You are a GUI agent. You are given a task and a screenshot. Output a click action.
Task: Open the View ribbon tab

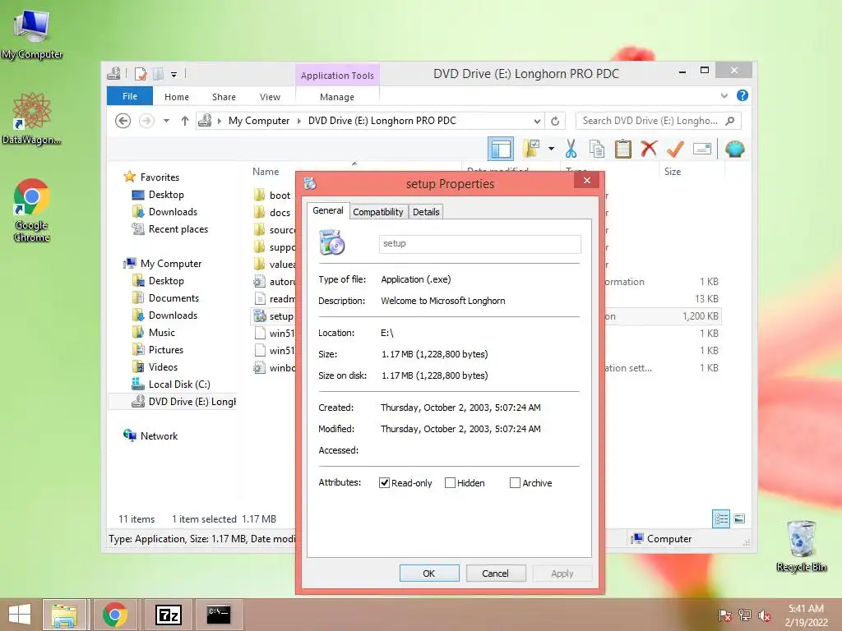pos(270,97)
